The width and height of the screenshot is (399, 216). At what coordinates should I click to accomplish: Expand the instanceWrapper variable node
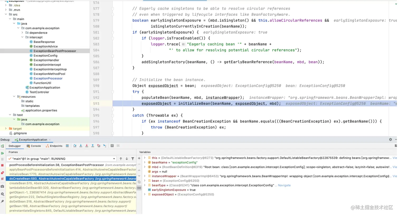click(x=145, y=176)
